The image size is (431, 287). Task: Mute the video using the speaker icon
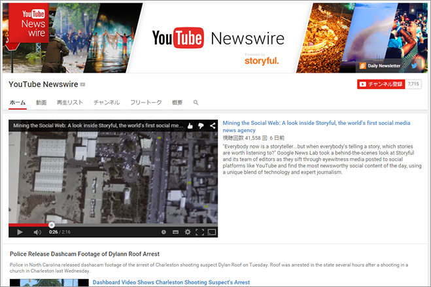37,232
